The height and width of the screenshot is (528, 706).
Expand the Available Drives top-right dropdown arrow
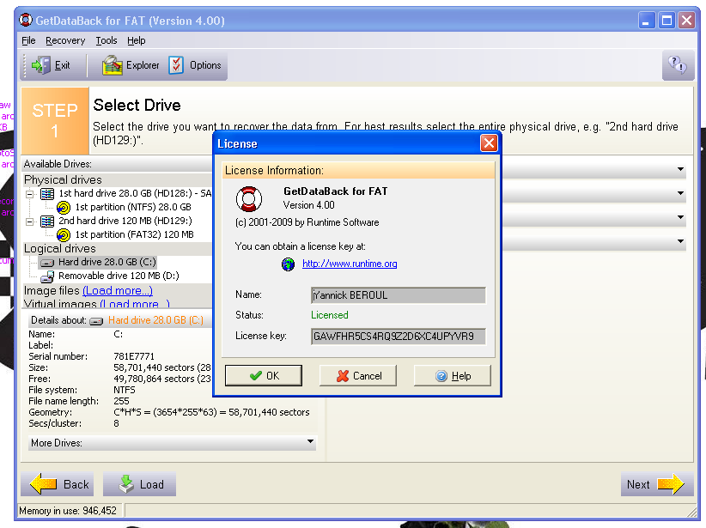pos(680,169)
